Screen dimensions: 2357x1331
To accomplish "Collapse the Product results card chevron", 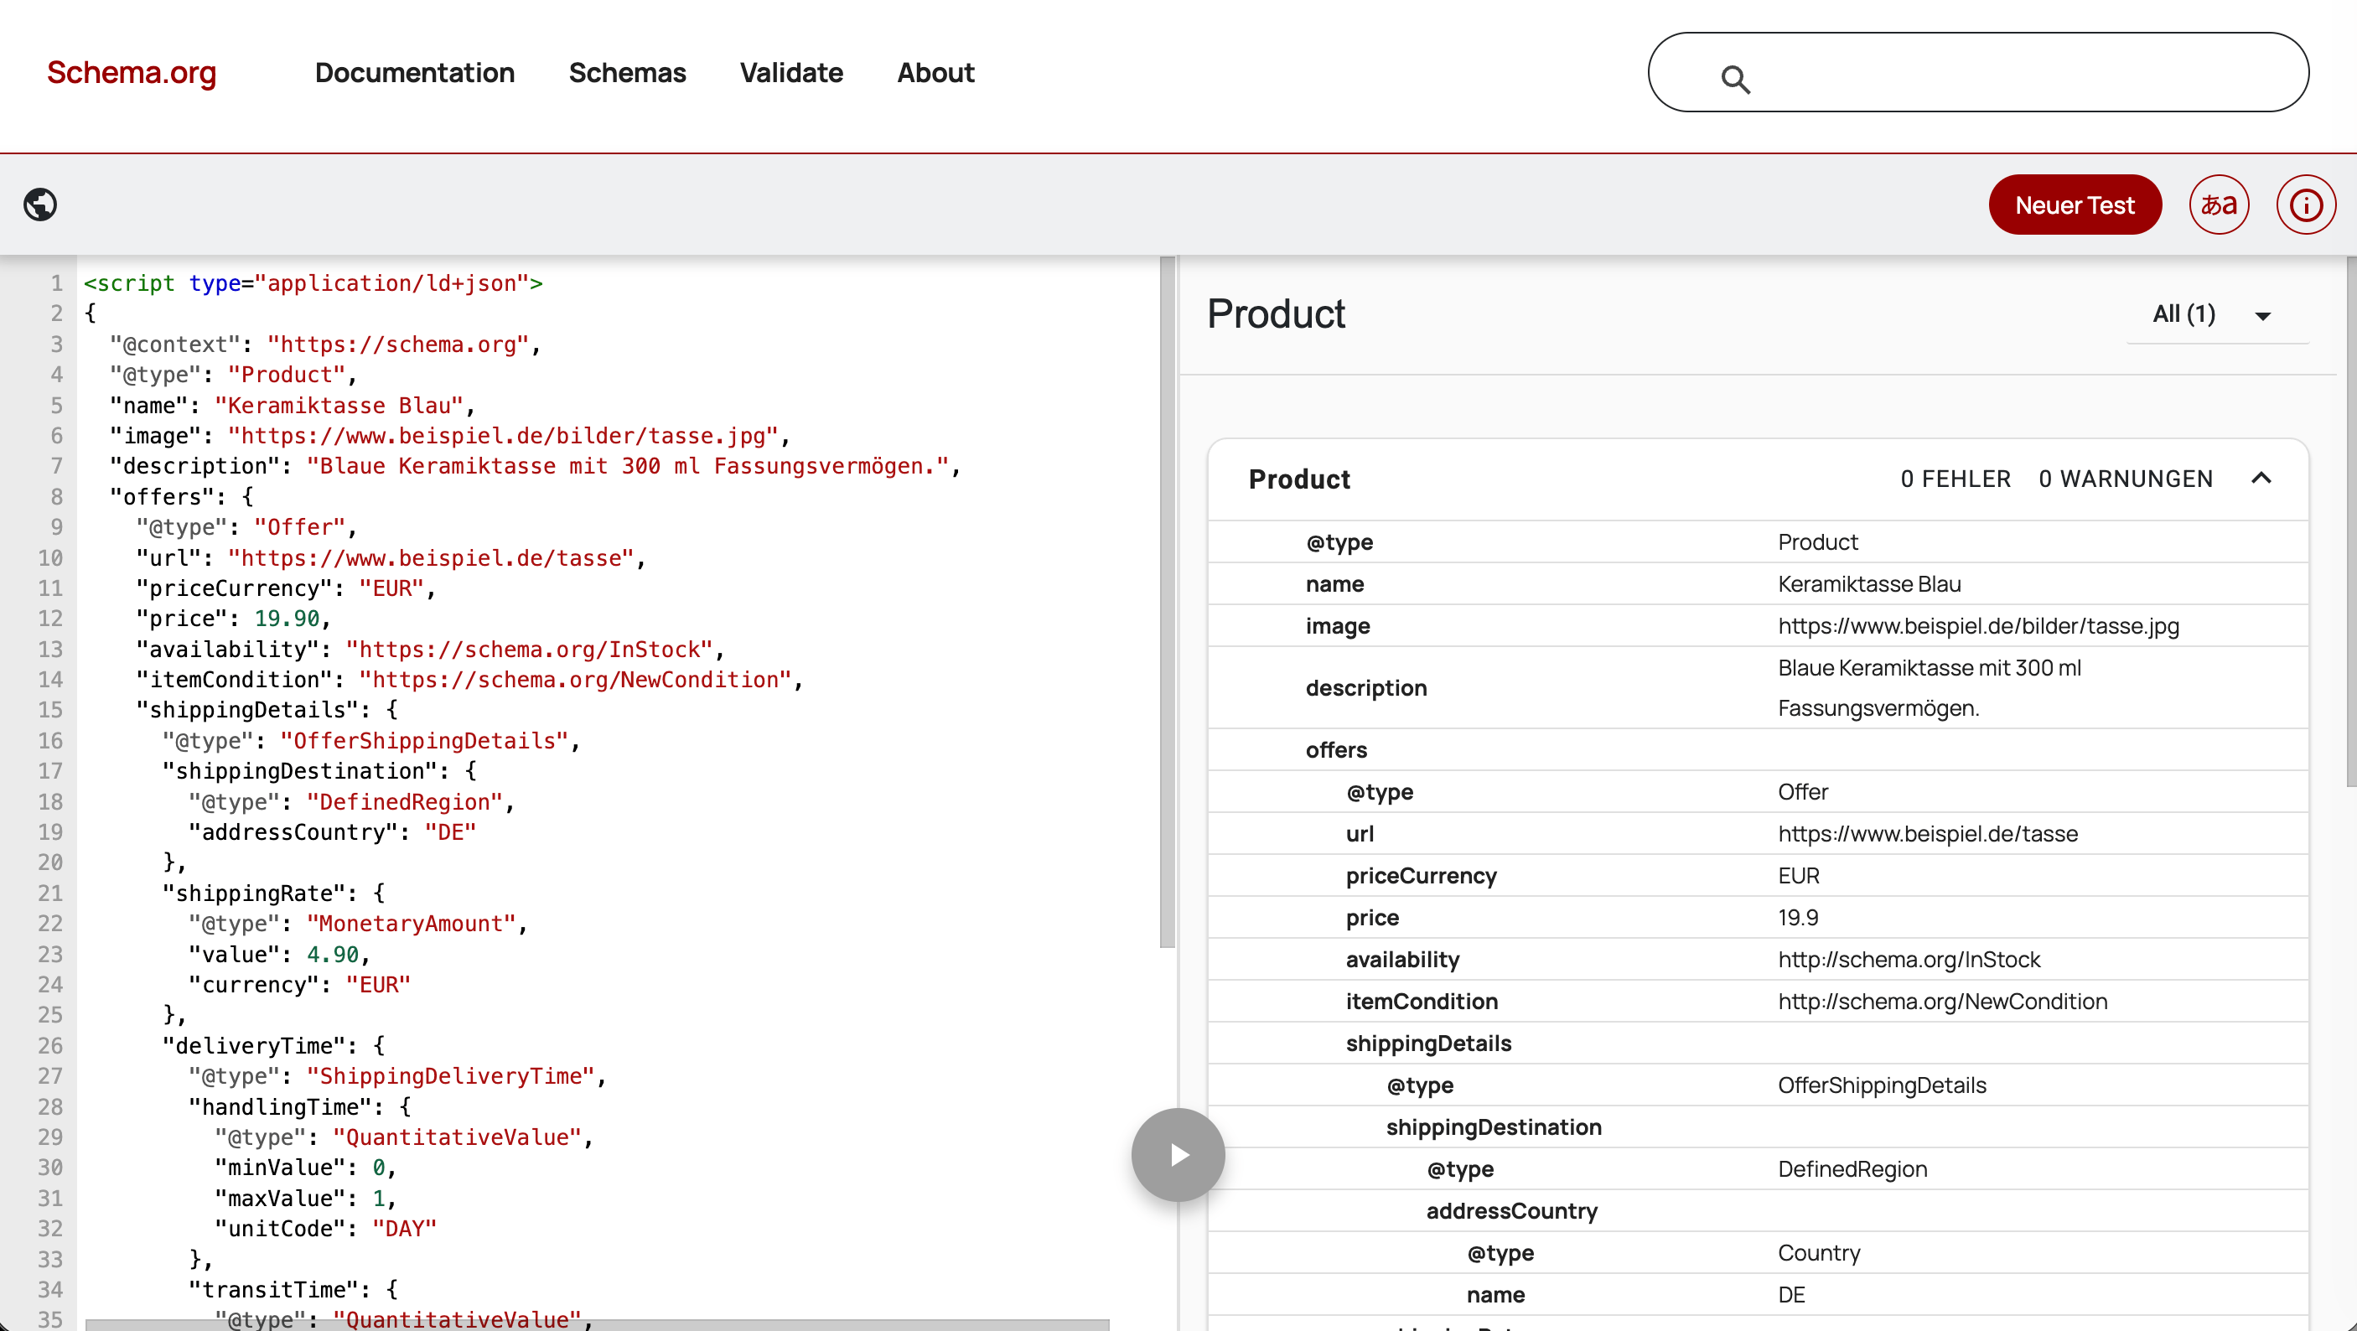I will pos(2261,479).
